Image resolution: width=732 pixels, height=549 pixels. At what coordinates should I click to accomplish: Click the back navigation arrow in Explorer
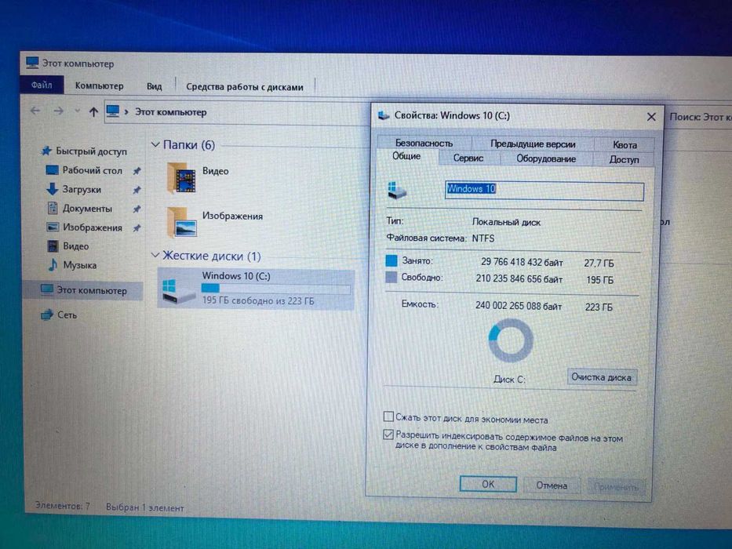click(x=35, y=111)
